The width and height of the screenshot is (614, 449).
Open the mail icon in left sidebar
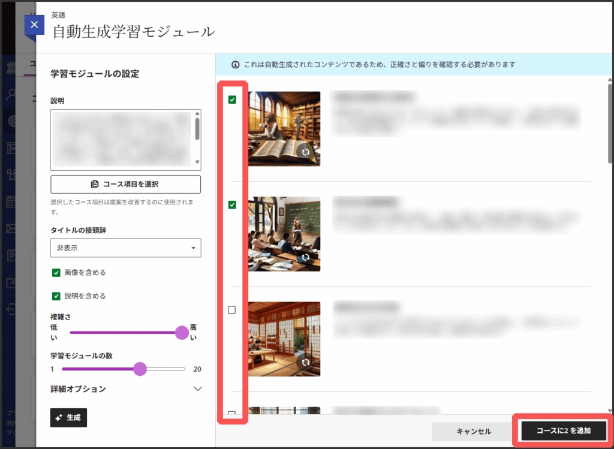(12, 228)
